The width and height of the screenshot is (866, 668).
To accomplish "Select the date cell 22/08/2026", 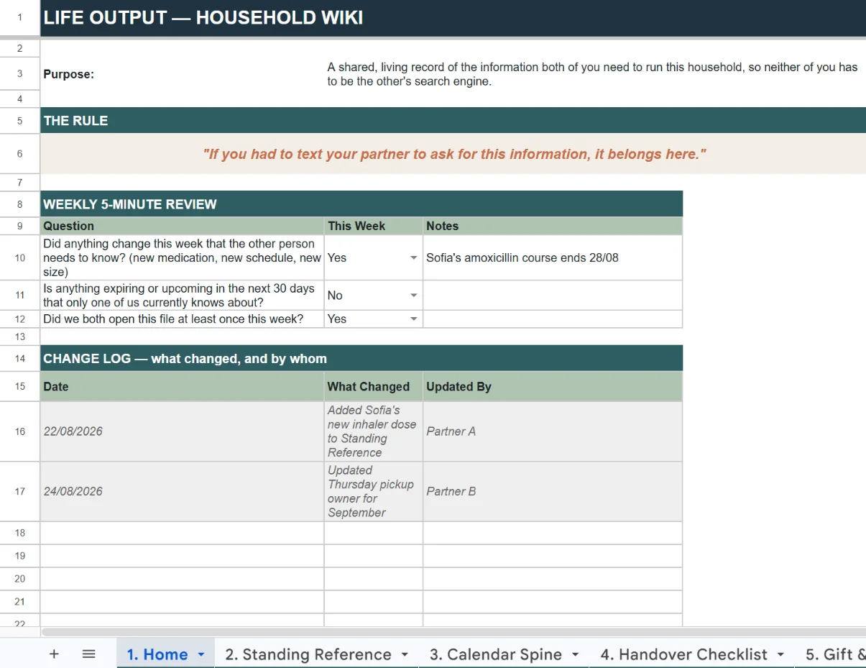I will click(x=182, y=431).
